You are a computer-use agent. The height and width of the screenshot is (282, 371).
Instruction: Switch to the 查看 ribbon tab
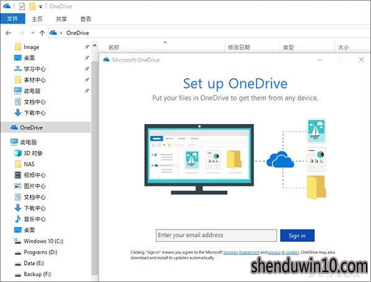85,19
